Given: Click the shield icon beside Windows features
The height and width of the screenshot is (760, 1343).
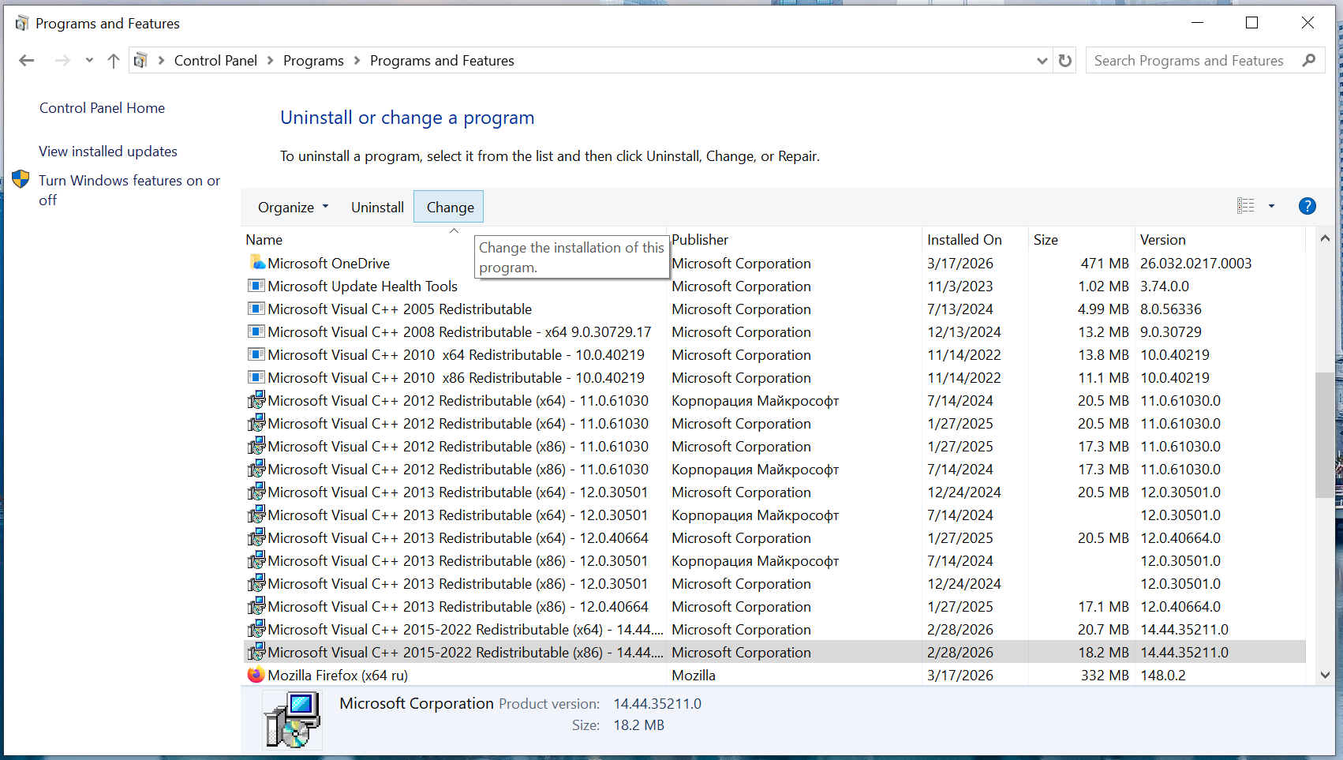Looking at the screenshot, I should coord(21,179).
